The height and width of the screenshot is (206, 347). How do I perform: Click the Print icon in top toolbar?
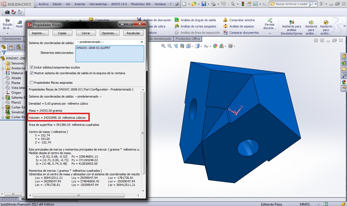point(214,4)
